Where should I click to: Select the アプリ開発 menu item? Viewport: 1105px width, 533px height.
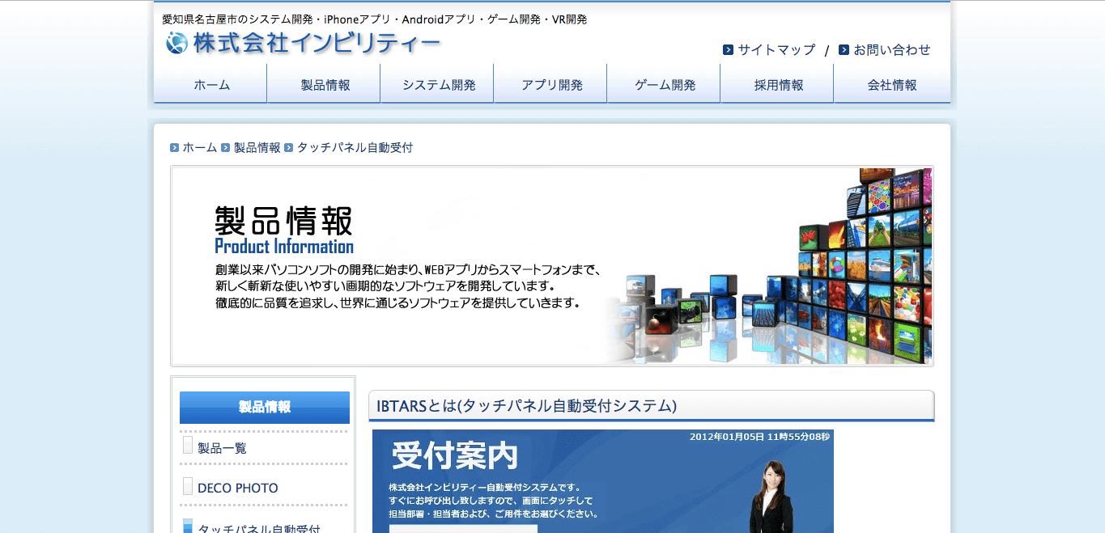coord(550,83)
